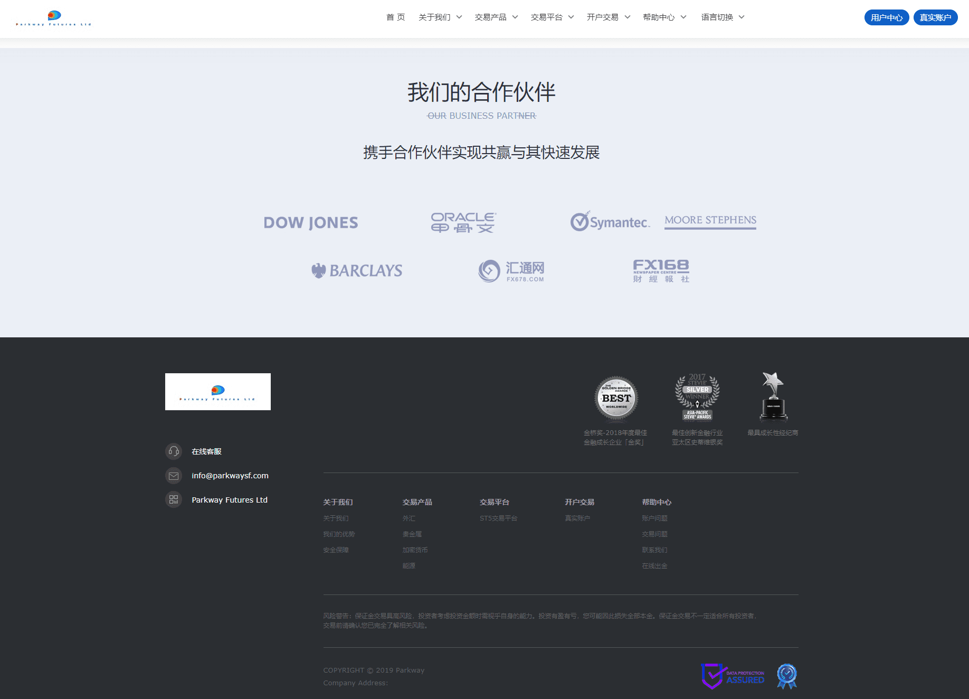Click the 真实账户 button in header
This screenshot has height=699, width=969.
pyautogui.click(x=936, y=17)
